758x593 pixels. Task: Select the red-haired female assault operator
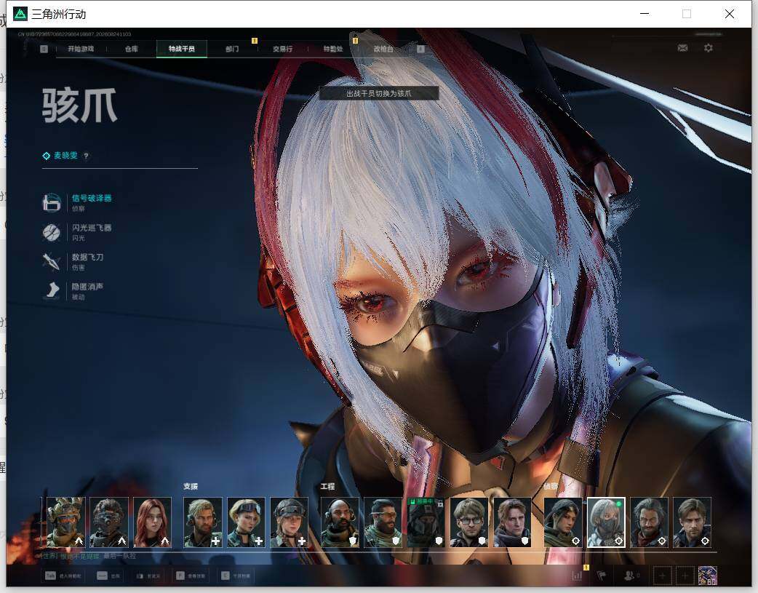pos(152,522)
